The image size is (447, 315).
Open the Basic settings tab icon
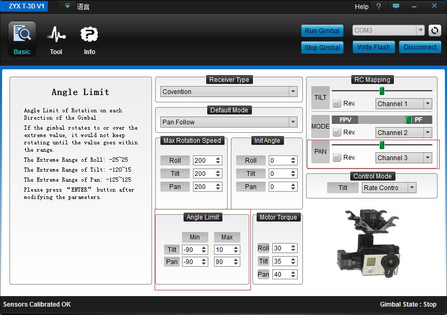point(22,35)
